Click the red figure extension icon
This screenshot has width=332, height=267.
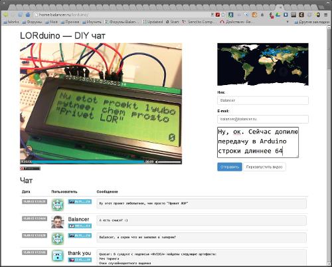[271, 15]
